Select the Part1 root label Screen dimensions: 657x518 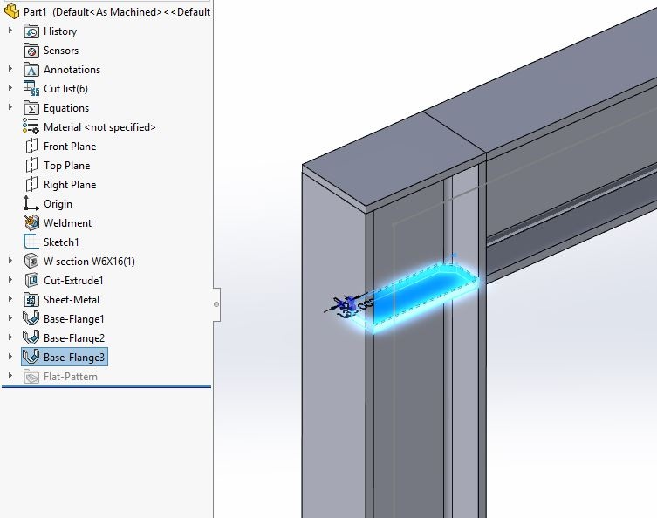[x=117, y=12]
